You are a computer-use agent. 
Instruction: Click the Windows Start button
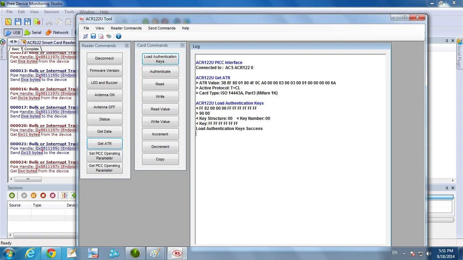point(8,253)
